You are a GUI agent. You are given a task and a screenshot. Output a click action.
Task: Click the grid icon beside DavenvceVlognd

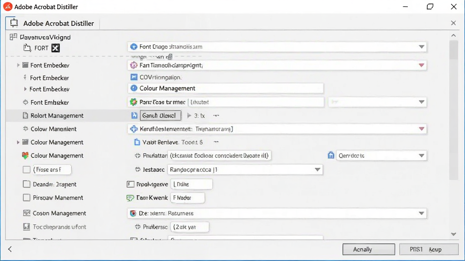[13, 37]
